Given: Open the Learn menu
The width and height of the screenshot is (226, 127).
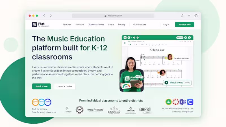Looking at the screenshot, I should pyautogui.click(x=111, y=25).
